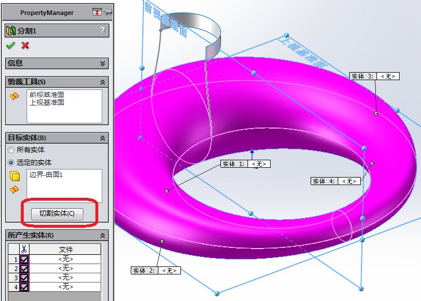The width and height of the screenshot is (421, 301).
Task: Click the 实体 2 callout label
Action: click(x=144, y=270)
